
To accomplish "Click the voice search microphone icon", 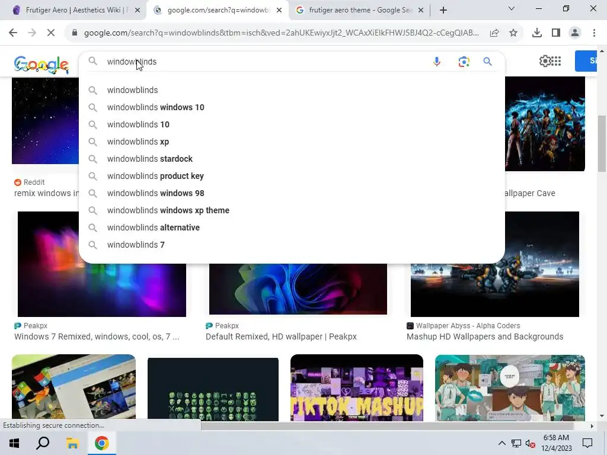I will pos(437,62).
